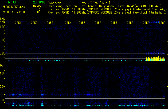
Task: Select the 2359 time marker
Action: click(146, 23)
